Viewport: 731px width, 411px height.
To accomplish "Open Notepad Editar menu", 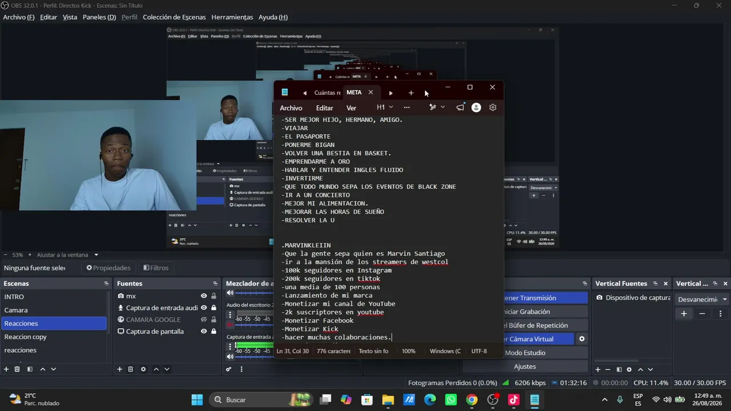I will pyautogui.click(x=324, y=108).
